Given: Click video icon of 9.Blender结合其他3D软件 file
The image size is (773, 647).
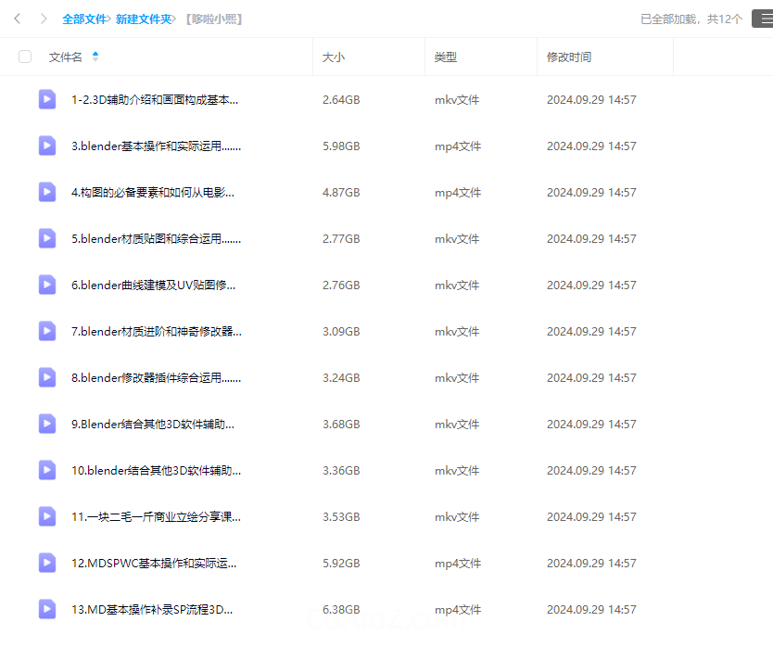Looking at the screenshot, I should point(47,424).
